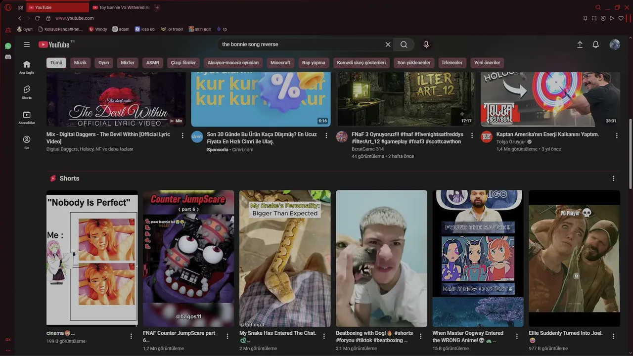Select the Tümü filter chip
The image size is (633, 356).
point(56,63)
